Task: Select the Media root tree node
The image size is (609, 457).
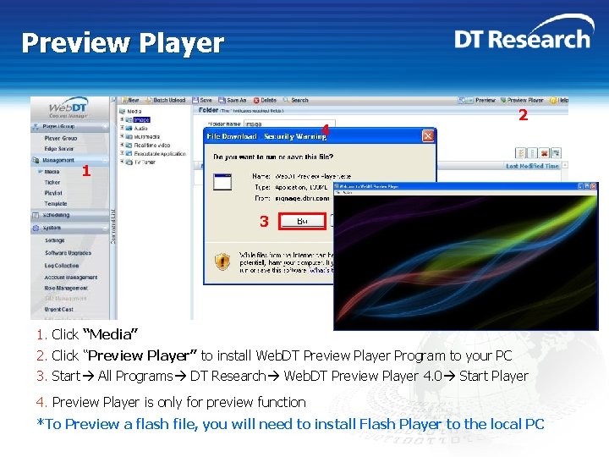Action: tap(130, 111)
